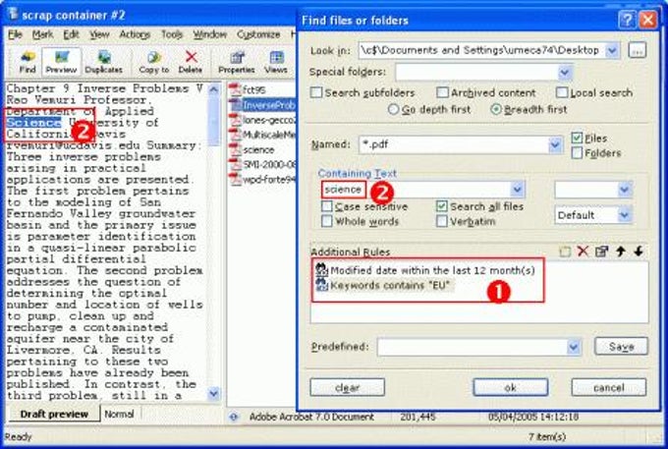Viewport: 668px width, 449px height.
Task: Select the Go depth first radio button
Action: pyautogui.click(x=394, y=109)
